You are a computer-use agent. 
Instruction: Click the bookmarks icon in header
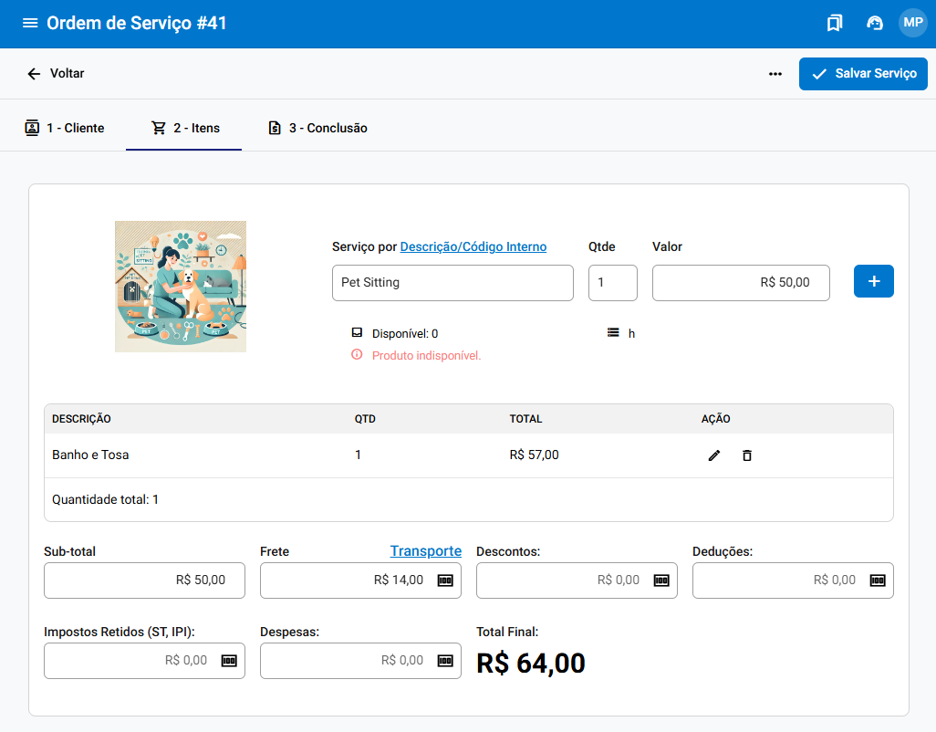tap(834, 23)
